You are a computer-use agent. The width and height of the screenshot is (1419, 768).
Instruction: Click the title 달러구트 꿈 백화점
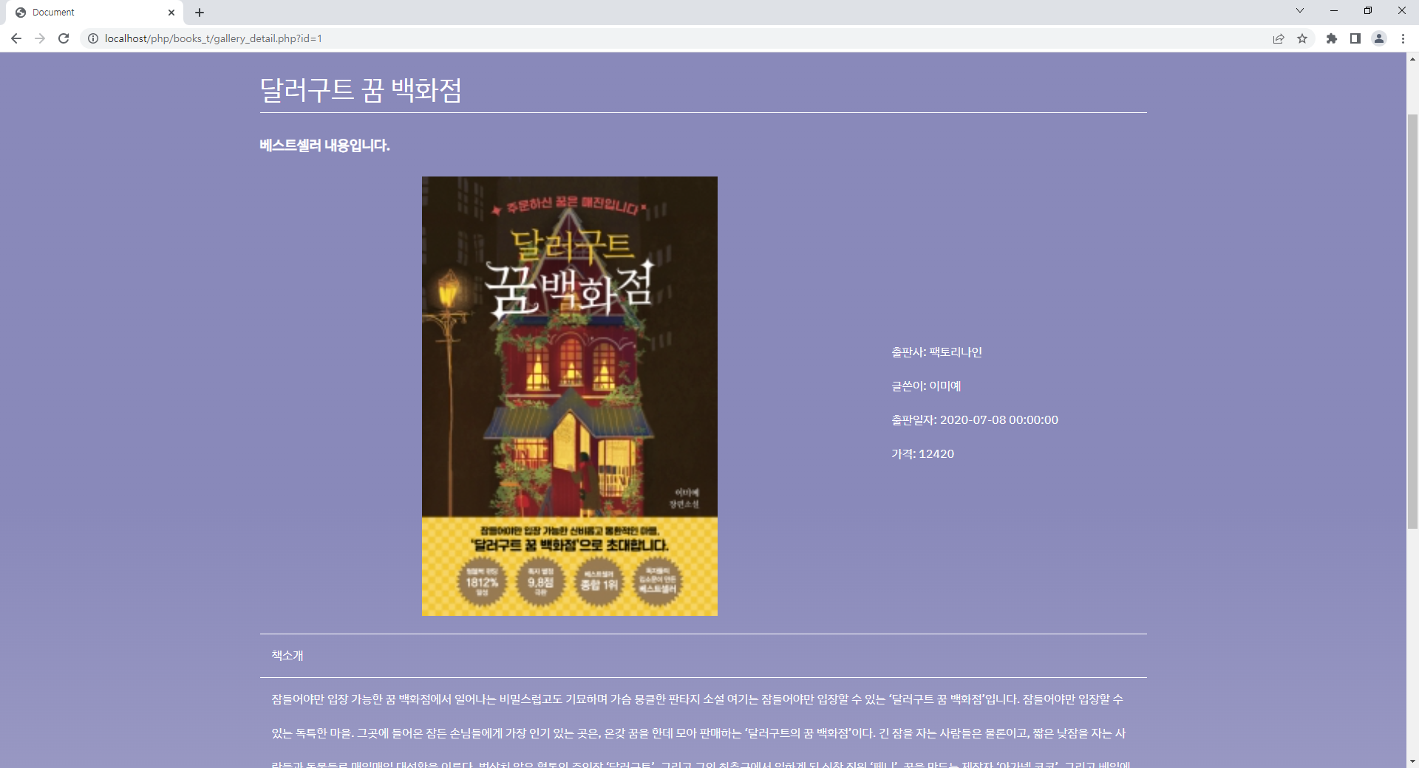point(361,90)
